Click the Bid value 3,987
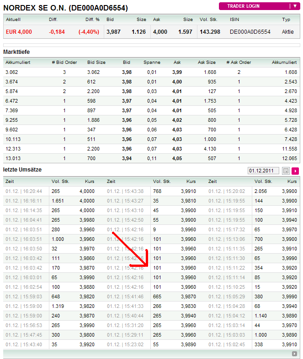Viewport: 303px width, 359px height. point(113,32)
